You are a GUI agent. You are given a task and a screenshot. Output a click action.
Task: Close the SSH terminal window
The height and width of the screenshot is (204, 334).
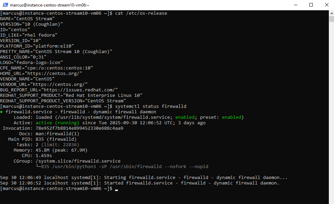pyautogui.click(x=326, y=5)
